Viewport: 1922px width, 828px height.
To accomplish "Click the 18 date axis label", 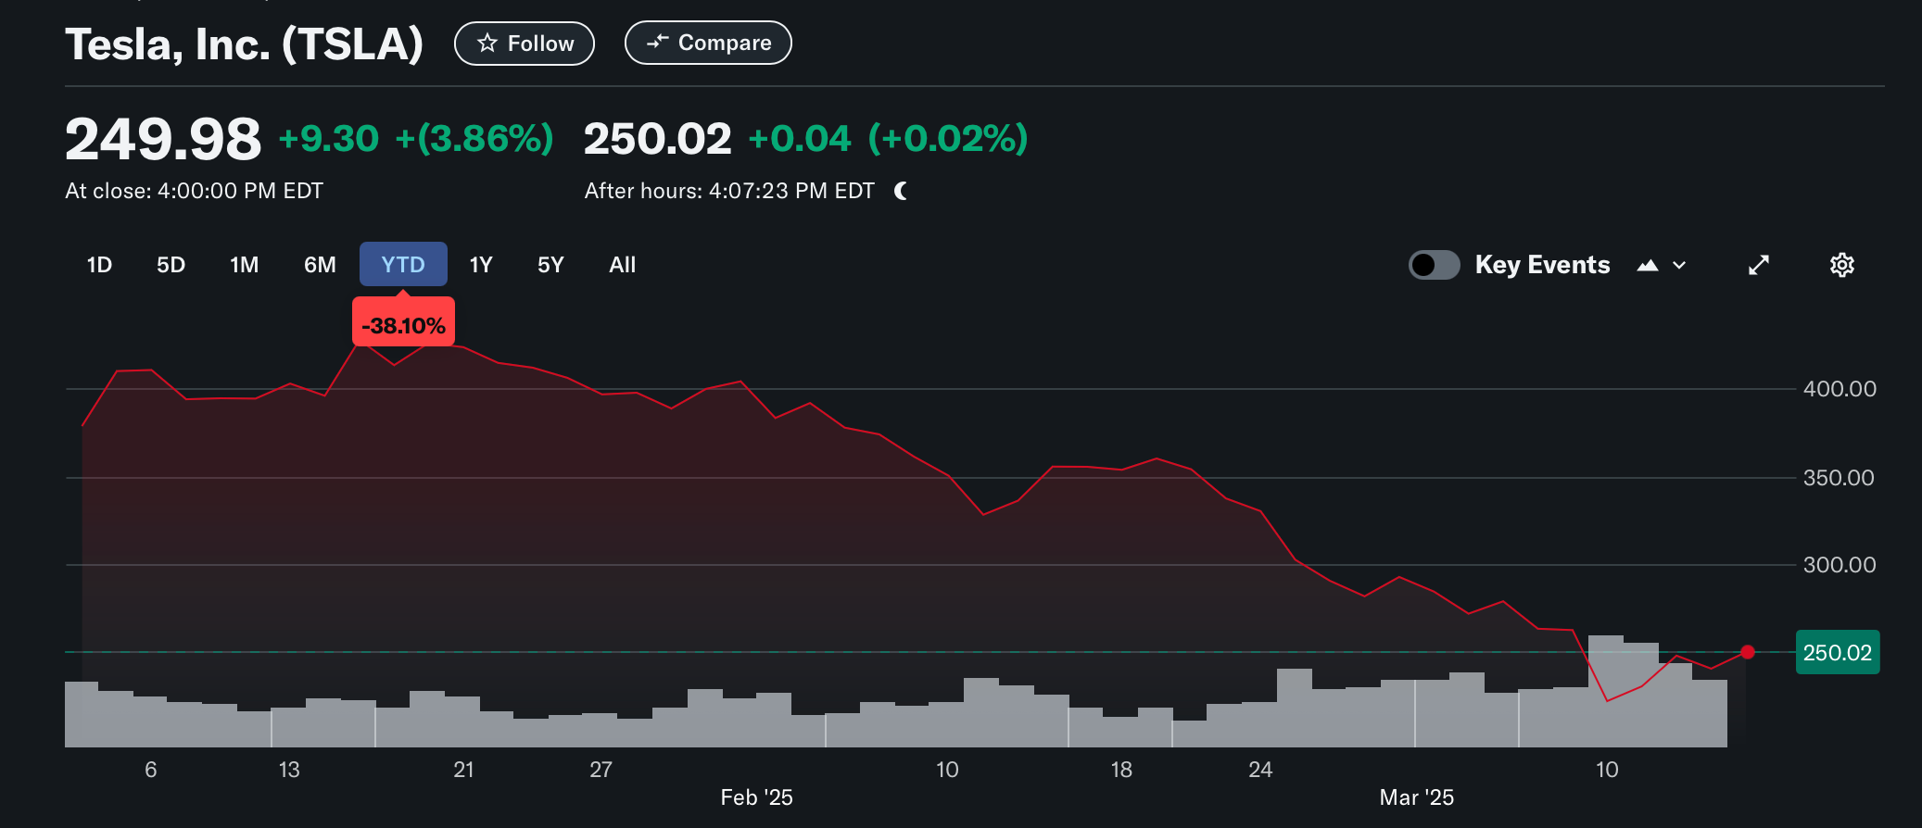I will [1121, 770].
